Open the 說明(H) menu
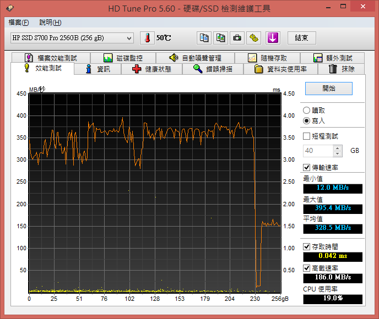This screenshot has height=319, width=379. click(x=50, y=23)
